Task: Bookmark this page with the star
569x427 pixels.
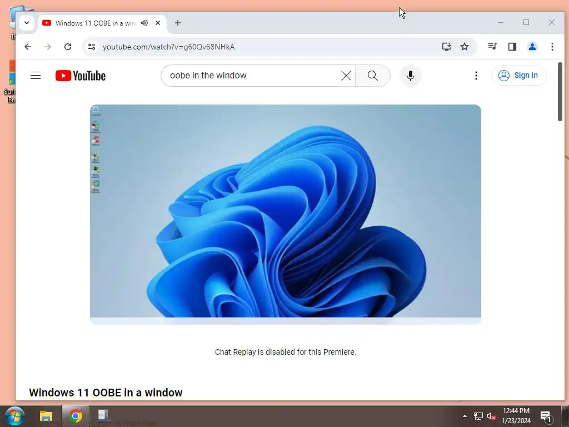Action: (465, 47)
